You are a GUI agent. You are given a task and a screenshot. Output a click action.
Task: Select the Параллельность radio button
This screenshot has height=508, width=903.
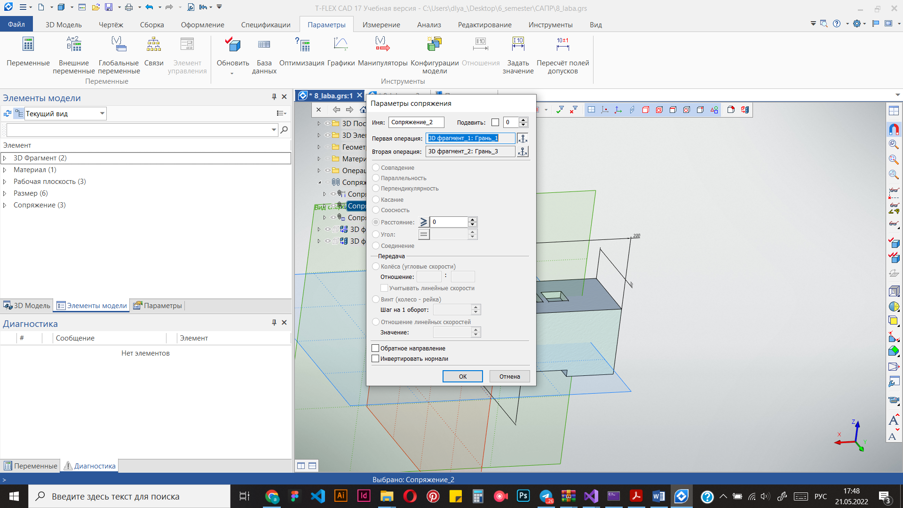pos(376,178)
